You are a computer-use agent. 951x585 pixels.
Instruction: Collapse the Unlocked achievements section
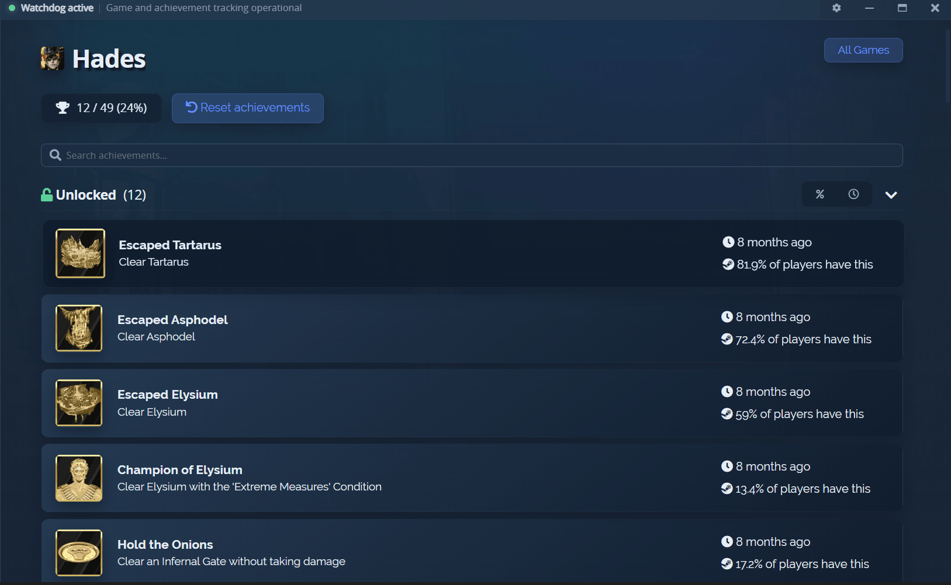point(891,195)
